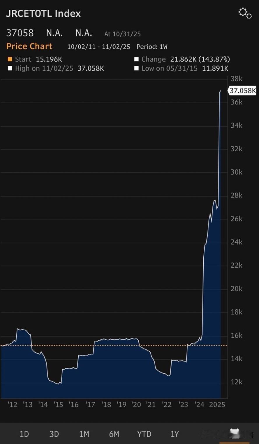Tap the JRCETOTL Index title
This screenshot has height=444, width=259.
pyautogui.click(x=43, y=13)
